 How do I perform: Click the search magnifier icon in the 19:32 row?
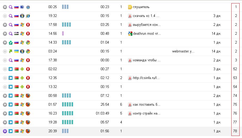[11, 16]
